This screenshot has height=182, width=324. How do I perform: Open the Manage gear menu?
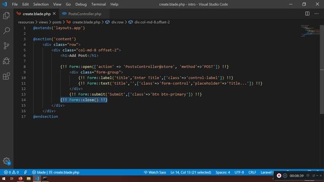(x=7, y=161)
